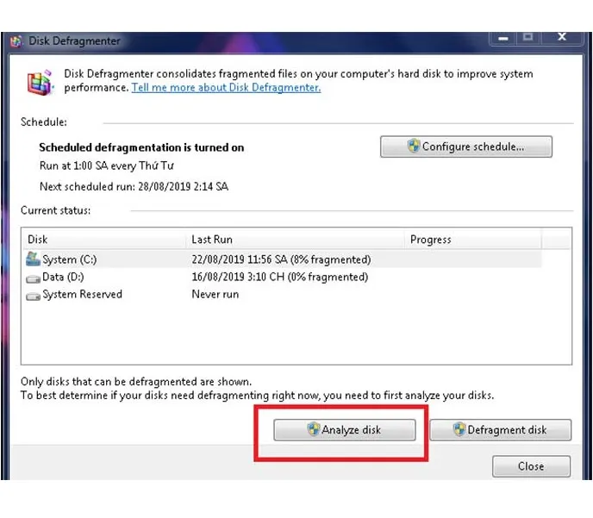Click the Disk Defragmenter title bar icon
This screenshot has width=593, height=518.
16,41
